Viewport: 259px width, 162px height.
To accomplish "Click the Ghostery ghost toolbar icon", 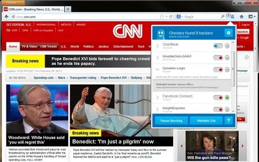I will click(233, 16).
